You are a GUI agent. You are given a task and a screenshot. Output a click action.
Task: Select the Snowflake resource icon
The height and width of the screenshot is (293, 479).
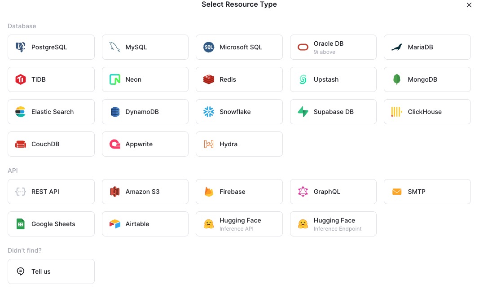point(208,112)
